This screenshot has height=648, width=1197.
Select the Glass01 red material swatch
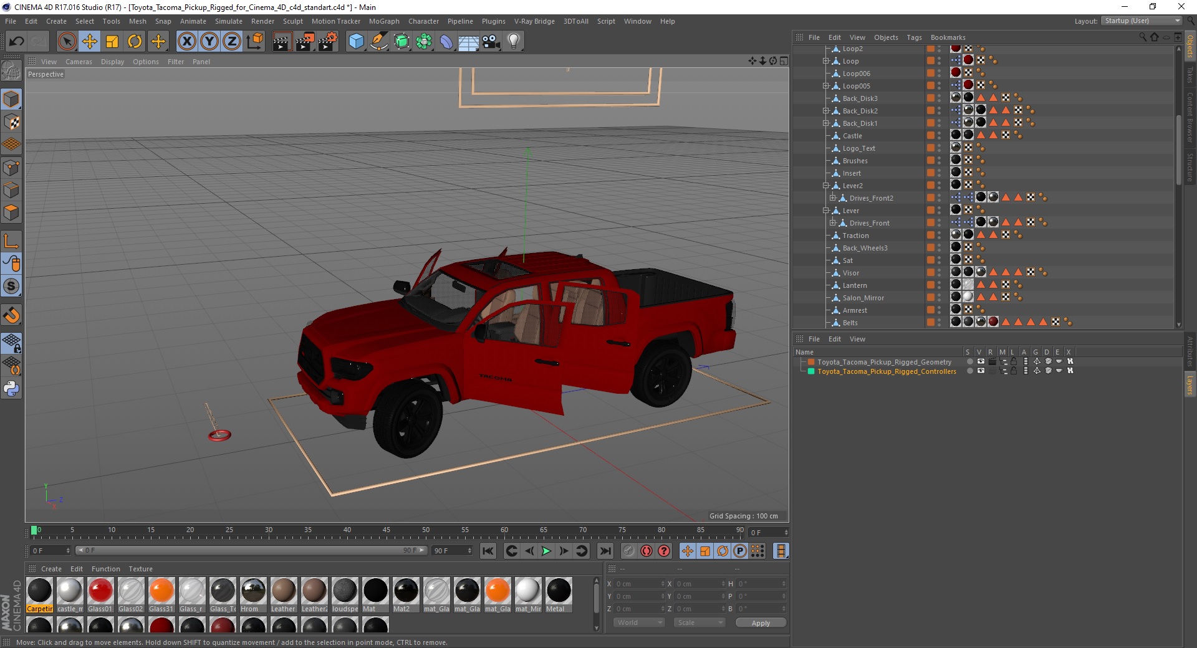pyautogui.click(x=100, y=595)
